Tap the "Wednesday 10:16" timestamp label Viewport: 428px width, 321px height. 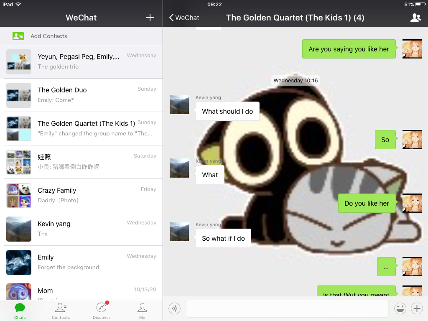(x=296, y=81)
